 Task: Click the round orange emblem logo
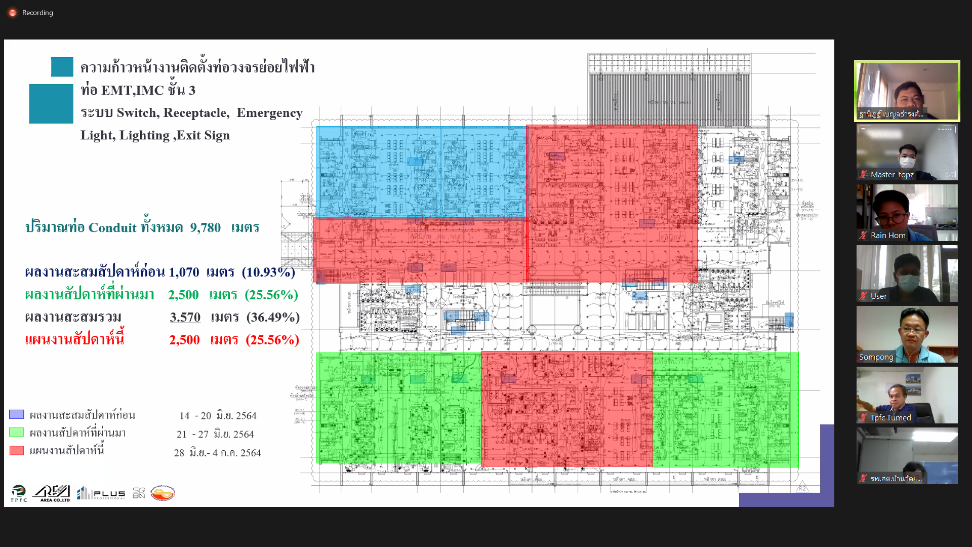(x=163, y=493)
